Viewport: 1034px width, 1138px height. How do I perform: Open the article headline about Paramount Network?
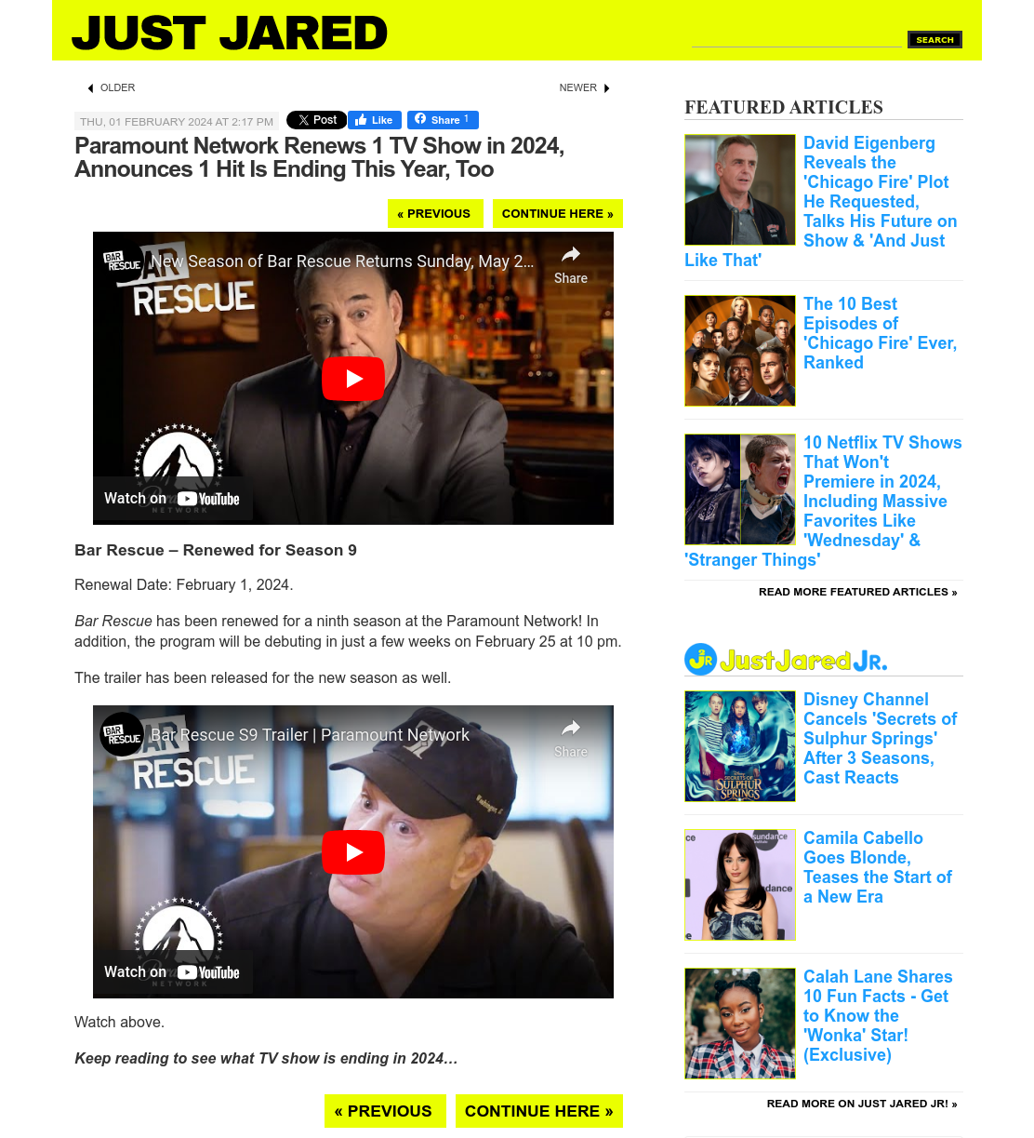click(320, 157)
